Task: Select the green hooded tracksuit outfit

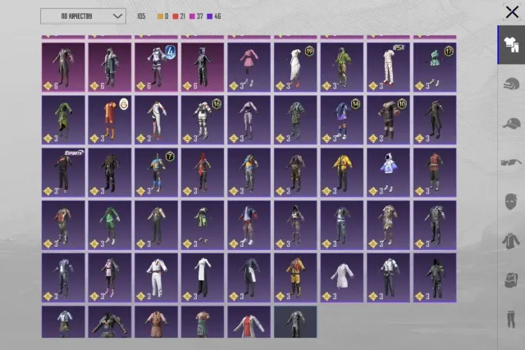Action: click(110, 225)
